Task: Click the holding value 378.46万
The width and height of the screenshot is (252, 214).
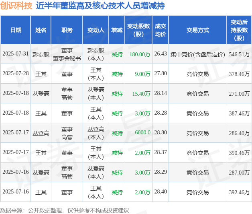Action: [239, 74]
